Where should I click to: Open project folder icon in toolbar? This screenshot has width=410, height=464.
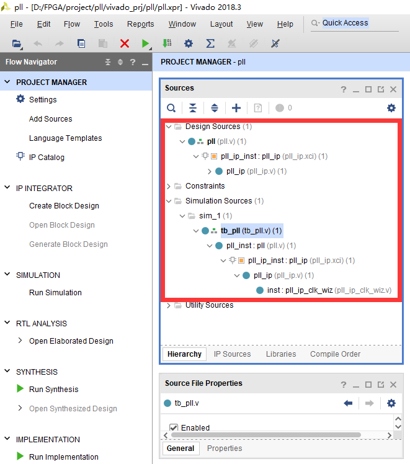[x=17, y=43]
